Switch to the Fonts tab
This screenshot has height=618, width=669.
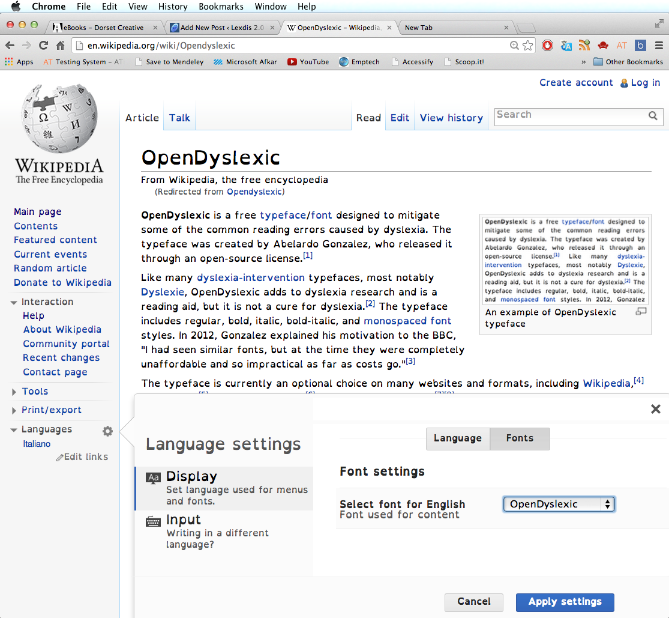pos(520,438)
